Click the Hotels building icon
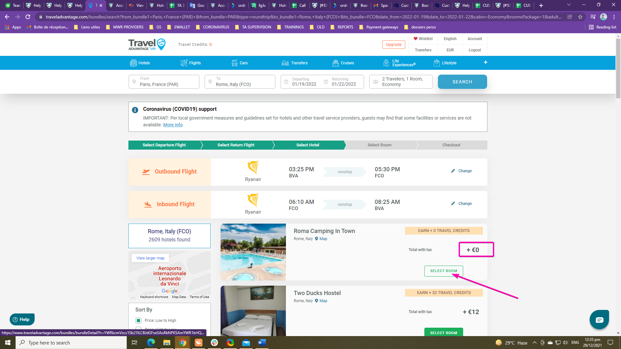621x349 pixels. (x=133, y=63)
